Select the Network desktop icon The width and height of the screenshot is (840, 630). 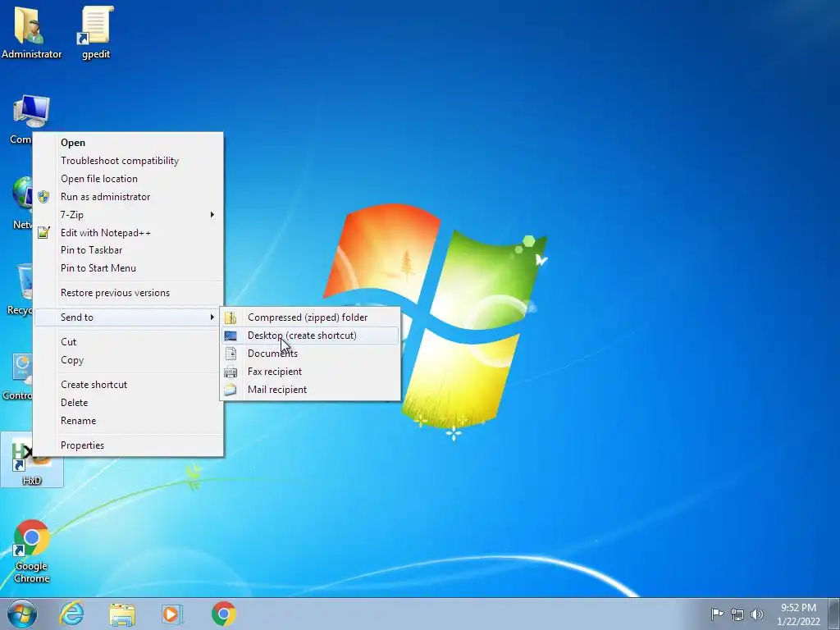(x=21, y=203)
